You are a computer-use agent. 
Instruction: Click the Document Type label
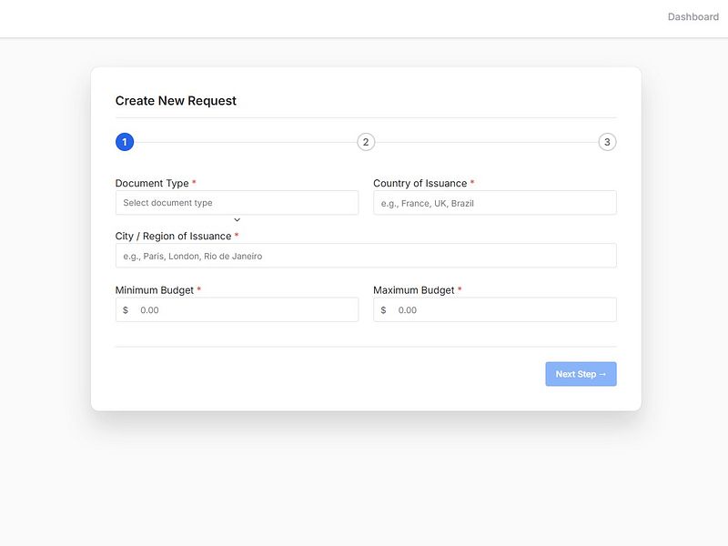click(152, 184)
